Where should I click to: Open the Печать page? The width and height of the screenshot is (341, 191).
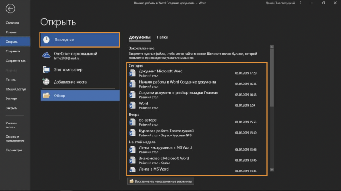[11, 80]
